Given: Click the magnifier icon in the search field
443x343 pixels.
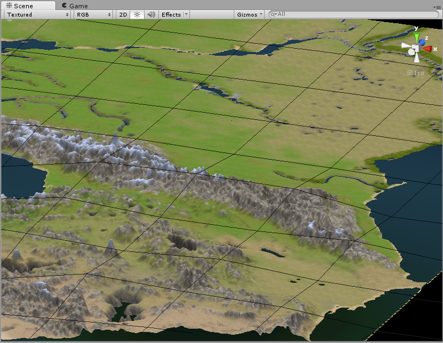Looking at the screenshot, I should 272,15.
